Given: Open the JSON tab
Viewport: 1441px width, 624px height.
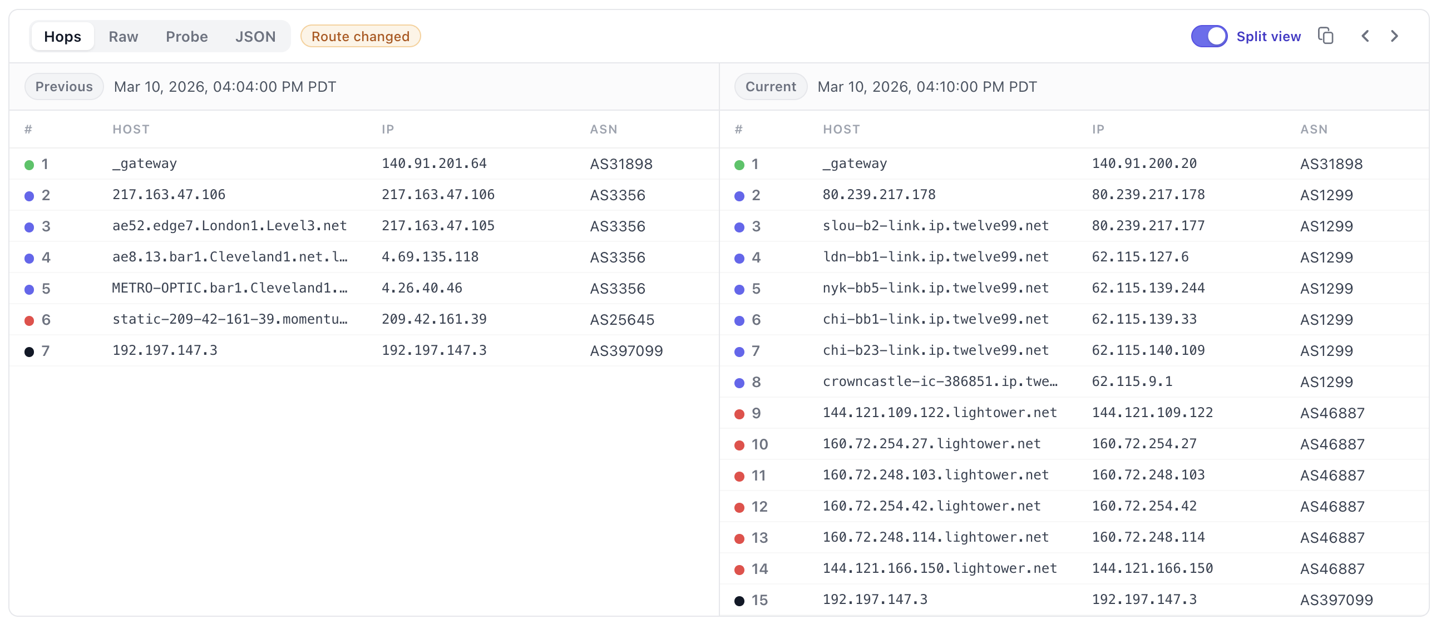Looking at the screenshot, I should (255, 36).
